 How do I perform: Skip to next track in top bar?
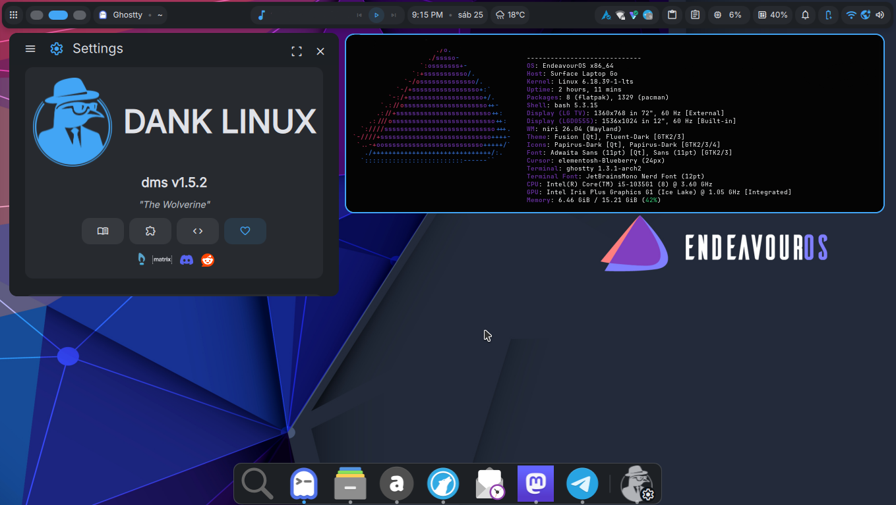point(394,14)
